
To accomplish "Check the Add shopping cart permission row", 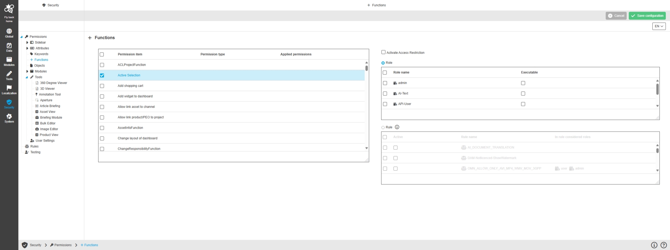I will pyautogui.click(x=102, y=86).
